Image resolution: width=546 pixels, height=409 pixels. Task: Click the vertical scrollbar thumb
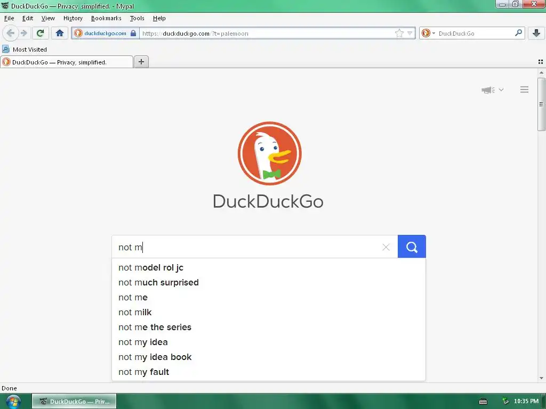[541, 104]
